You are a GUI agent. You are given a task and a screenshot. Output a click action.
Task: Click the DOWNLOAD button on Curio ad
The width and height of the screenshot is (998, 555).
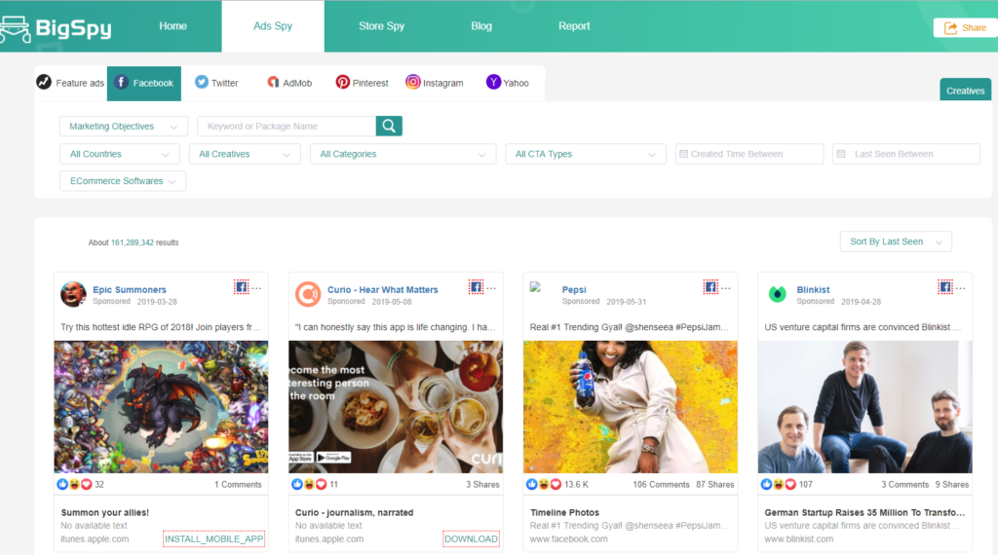point(471,539)
